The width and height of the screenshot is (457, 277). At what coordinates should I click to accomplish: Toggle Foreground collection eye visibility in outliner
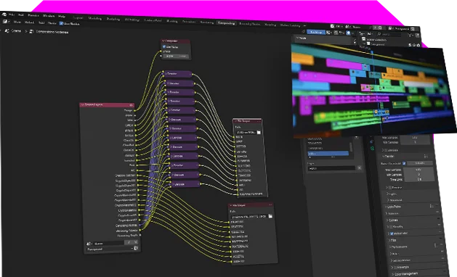[414, 45]
